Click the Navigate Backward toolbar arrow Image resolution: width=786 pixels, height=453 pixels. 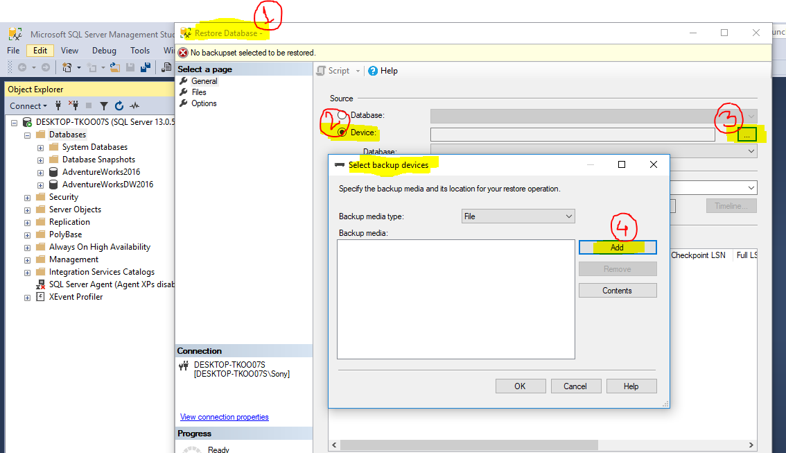pyautogui.click(x=22, y=67)
